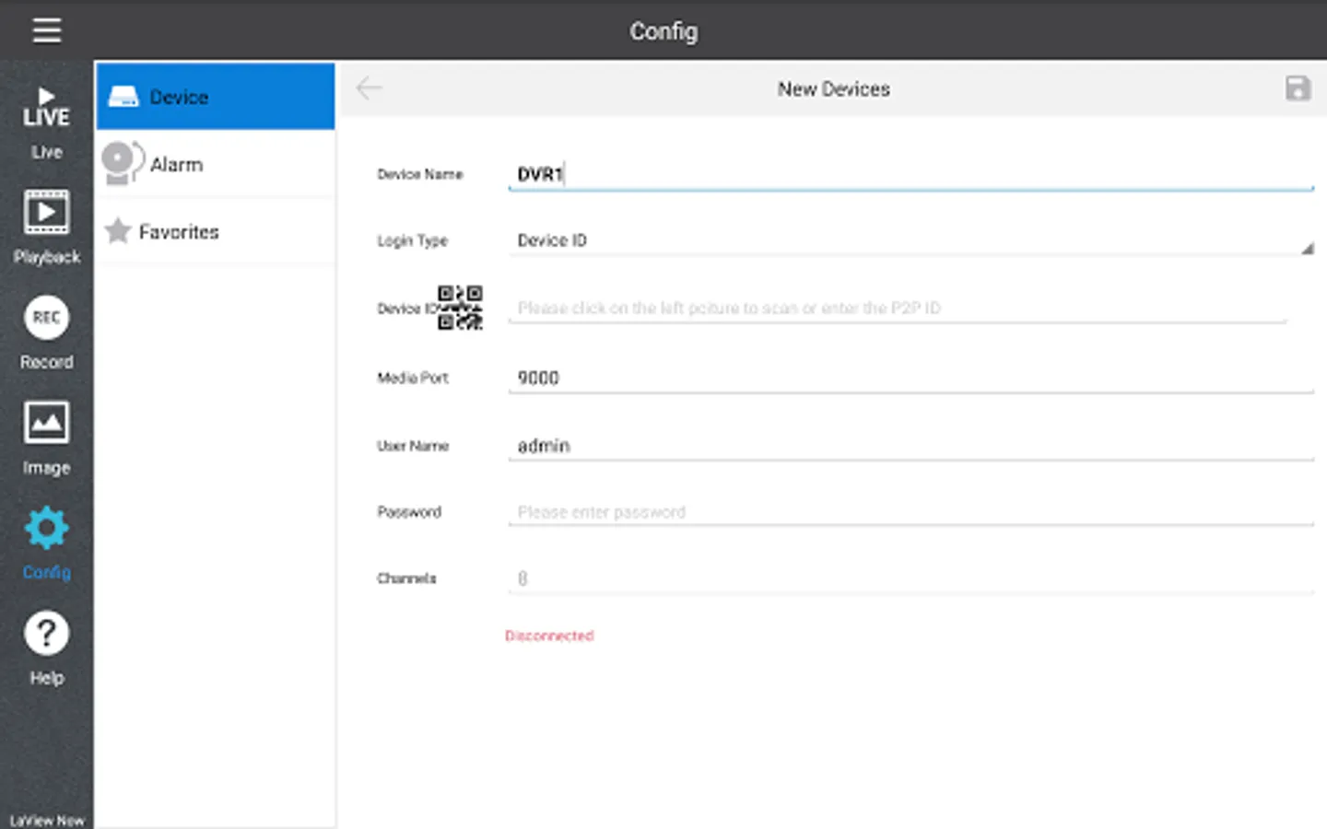Screen dimensions: 1327x829
Task: Select the Alarm tab
Action: (x=215, y=164)
